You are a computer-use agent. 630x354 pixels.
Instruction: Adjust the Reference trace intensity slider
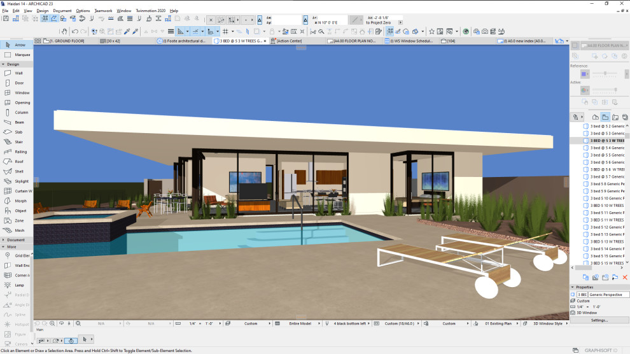tap(605, 74)
